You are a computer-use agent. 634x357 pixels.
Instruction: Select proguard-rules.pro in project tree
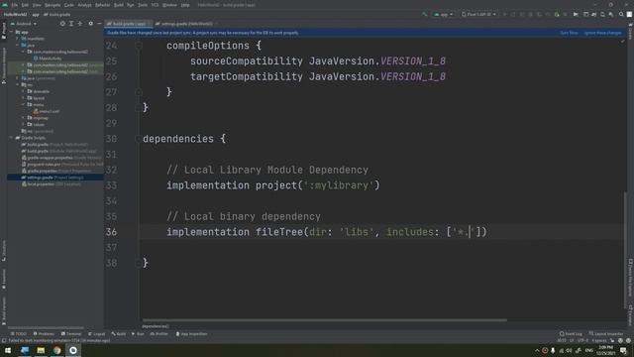click(61, 165)
